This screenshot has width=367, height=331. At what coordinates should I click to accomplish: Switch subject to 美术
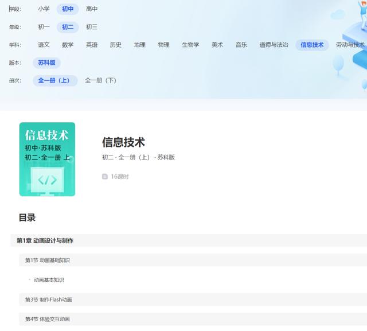[217, 45]
